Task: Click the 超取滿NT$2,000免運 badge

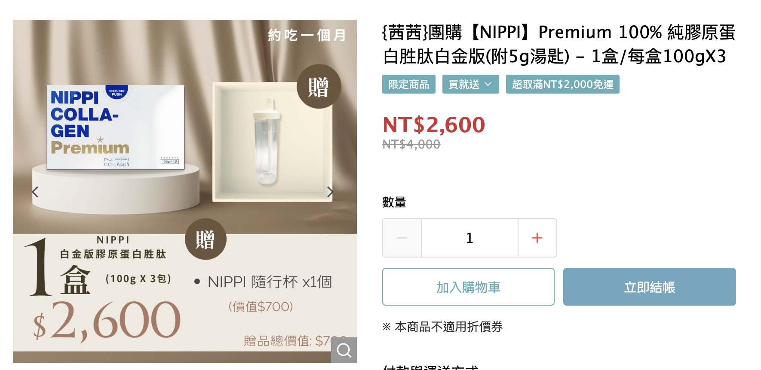Action: point(562,84)
